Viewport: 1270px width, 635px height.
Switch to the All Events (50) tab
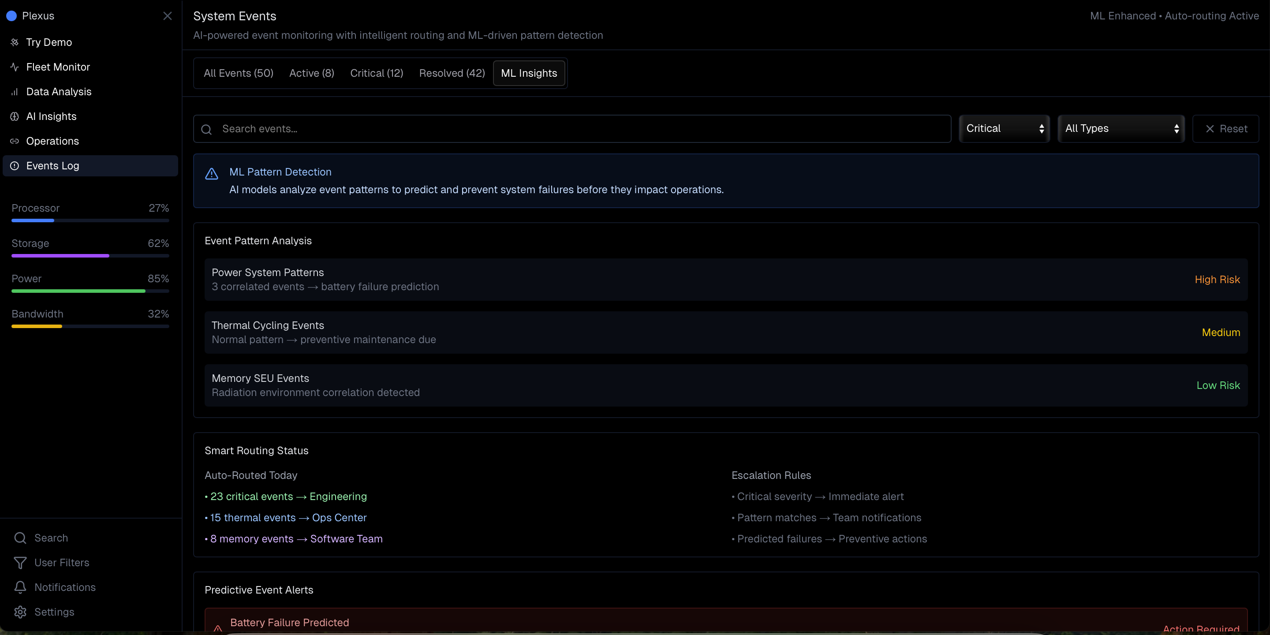[238, 73]
